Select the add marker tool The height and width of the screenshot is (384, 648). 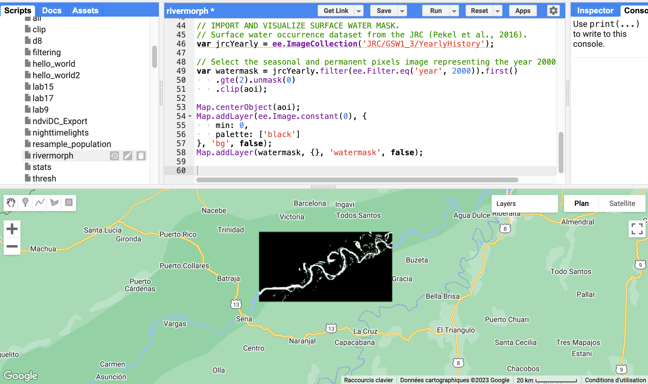[25, 203]
